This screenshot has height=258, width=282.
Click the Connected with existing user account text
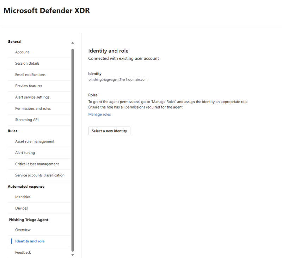coord(123,58)
